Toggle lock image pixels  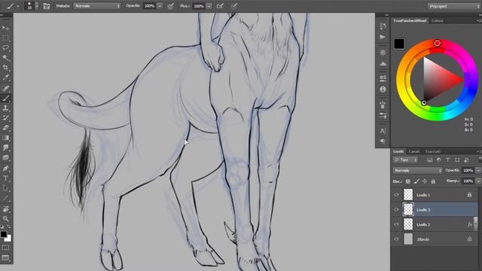click(x=416, y=181)
